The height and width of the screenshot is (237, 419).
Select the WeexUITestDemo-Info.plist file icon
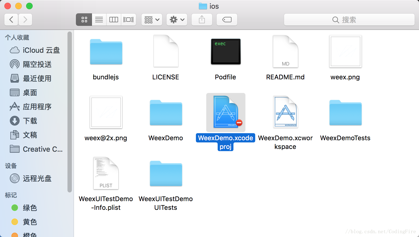pyautogui.click(x=106, y=173)
